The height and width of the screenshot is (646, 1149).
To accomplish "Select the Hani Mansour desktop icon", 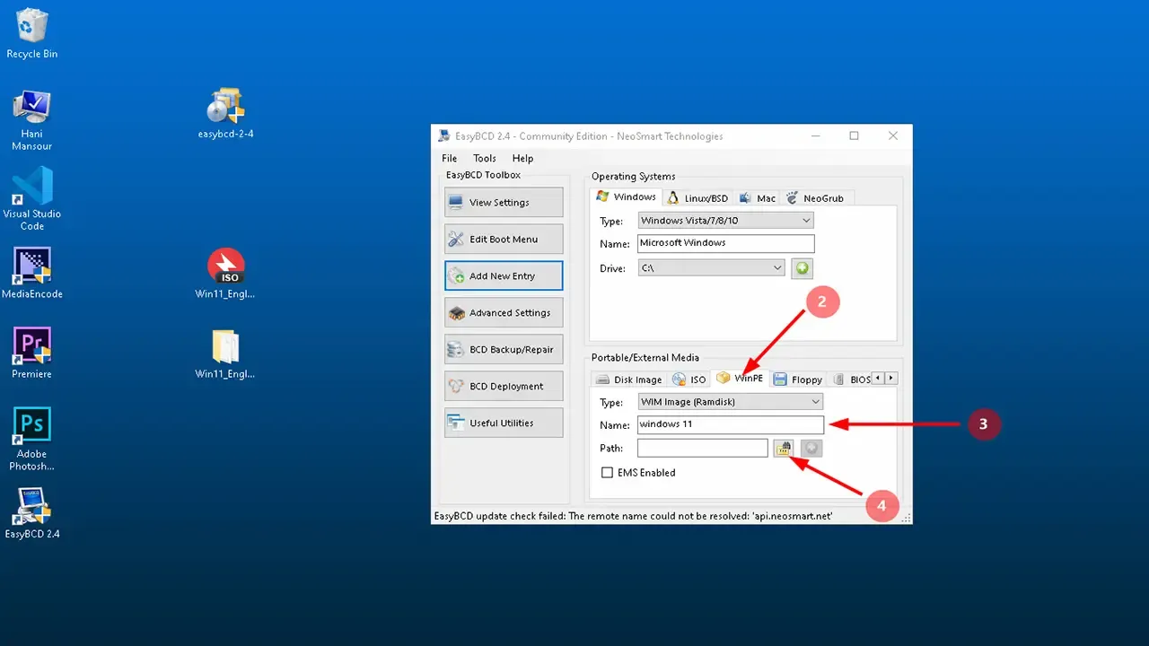I will (x=31, y=120).
